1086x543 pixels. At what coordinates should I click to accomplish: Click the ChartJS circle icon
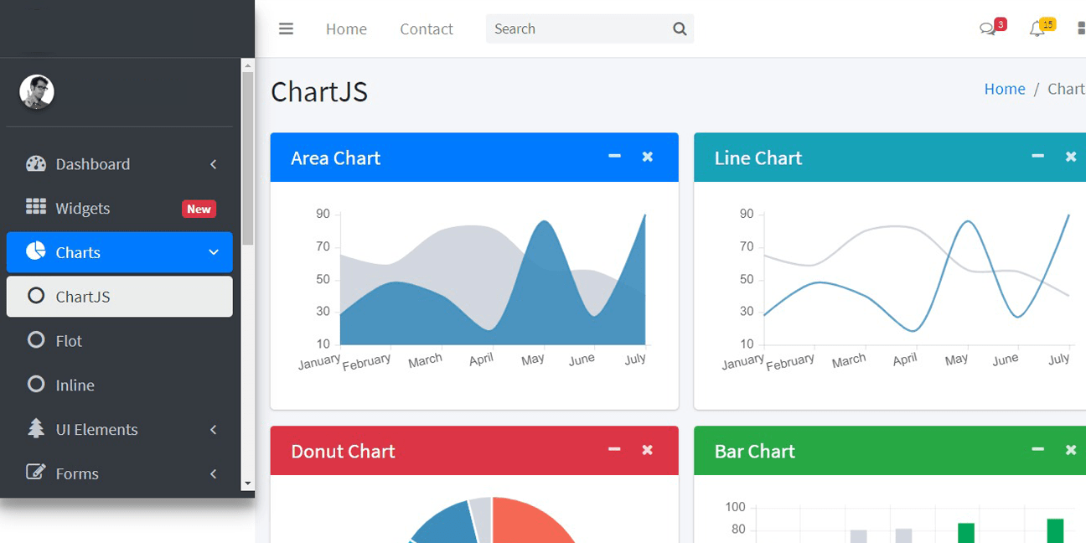(36, 295)
